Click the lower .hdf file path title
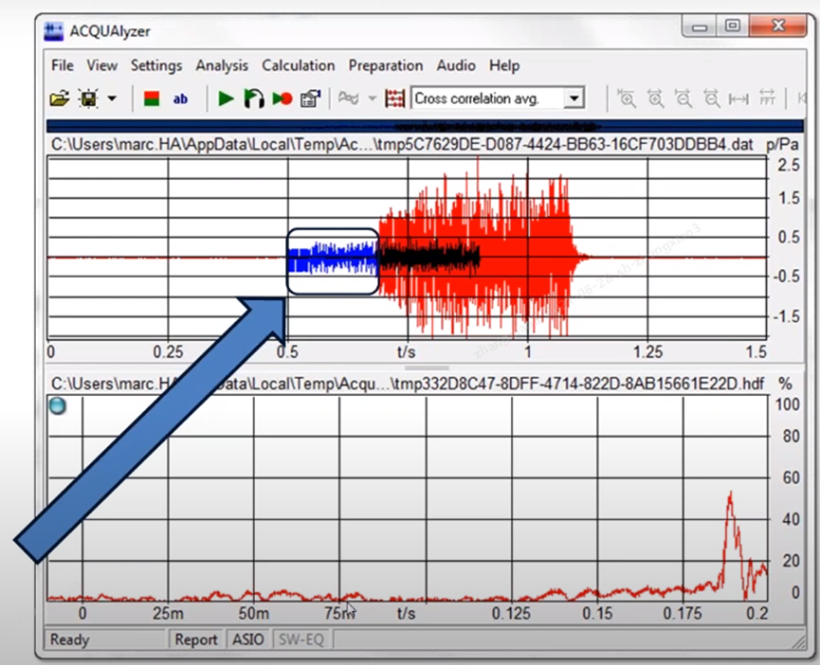The height and width of the screenshot is (665, 820). pos(408,384)
